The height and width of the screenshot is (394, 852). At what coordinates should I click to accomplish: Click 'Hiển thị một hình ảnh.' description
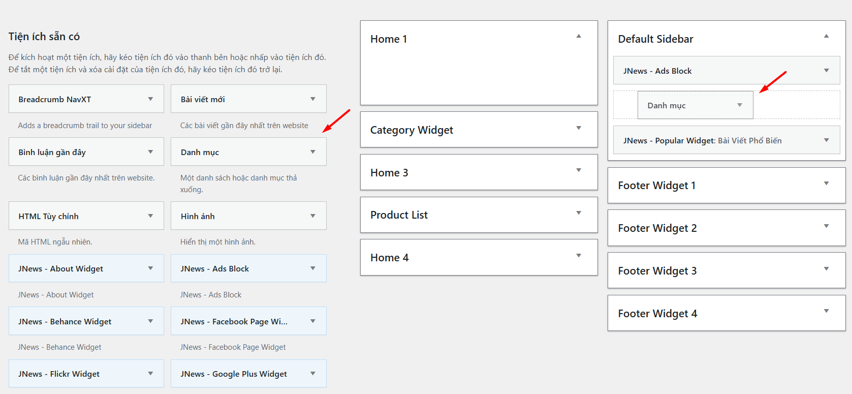(218, 242)
